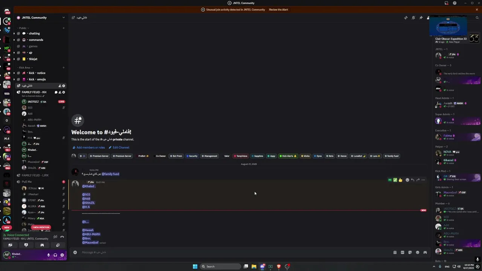This screenshot has width=482, height=271.
Task: Open the commands channel
Action: (41, 40)
